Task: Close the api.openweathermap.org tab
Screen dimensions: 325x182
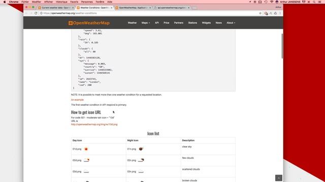Action: pyautogui.click(x=188, y=8)
